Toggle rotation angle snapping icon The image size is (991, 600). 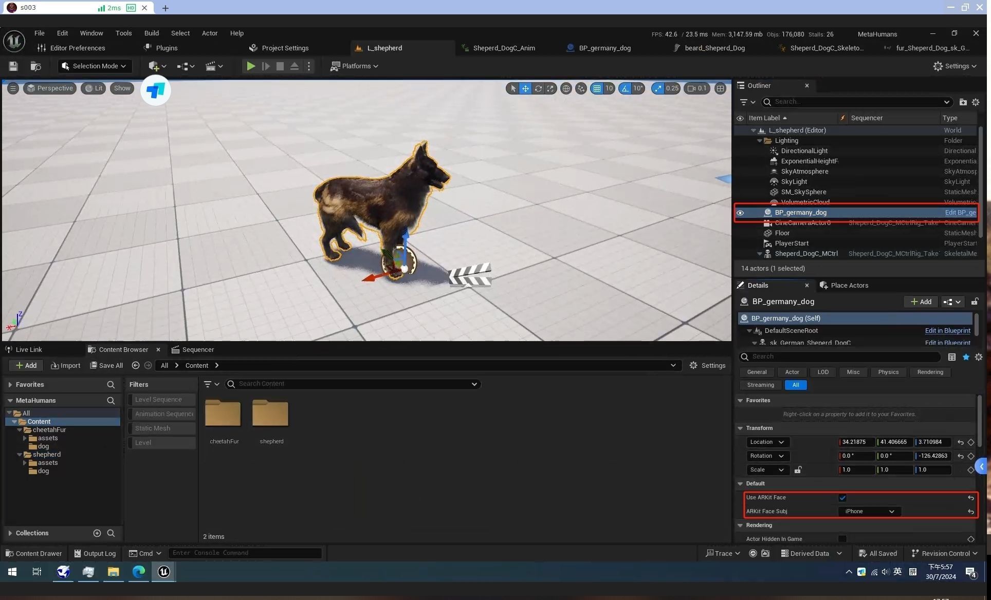click(625, 88)
